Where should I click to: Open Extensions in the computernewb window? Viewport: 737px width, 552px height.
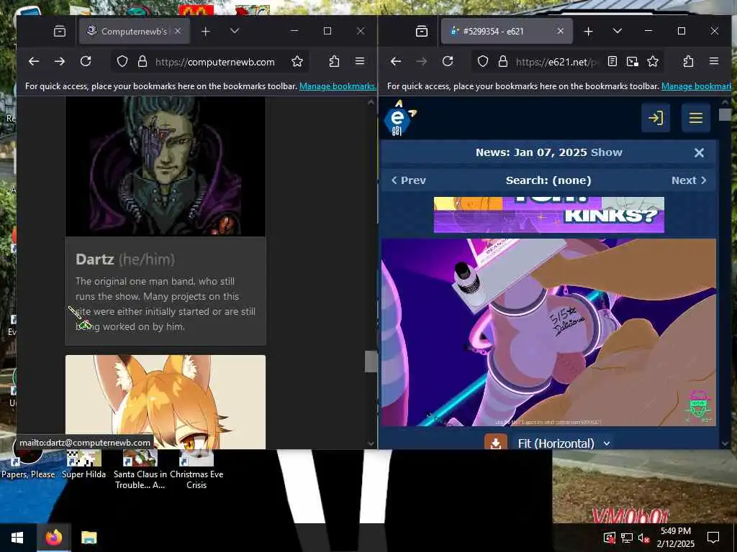point(334,62)
